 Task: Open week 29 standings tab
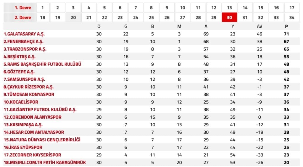pos(214,17)
